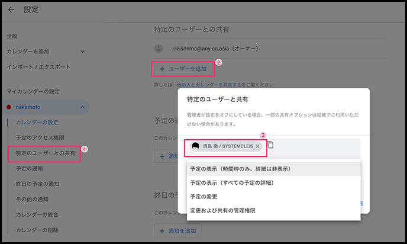The height and width of the screenshot is (244, 407).
Task: Click the 清島 徹 avatar in the chip
Action: 195,146
